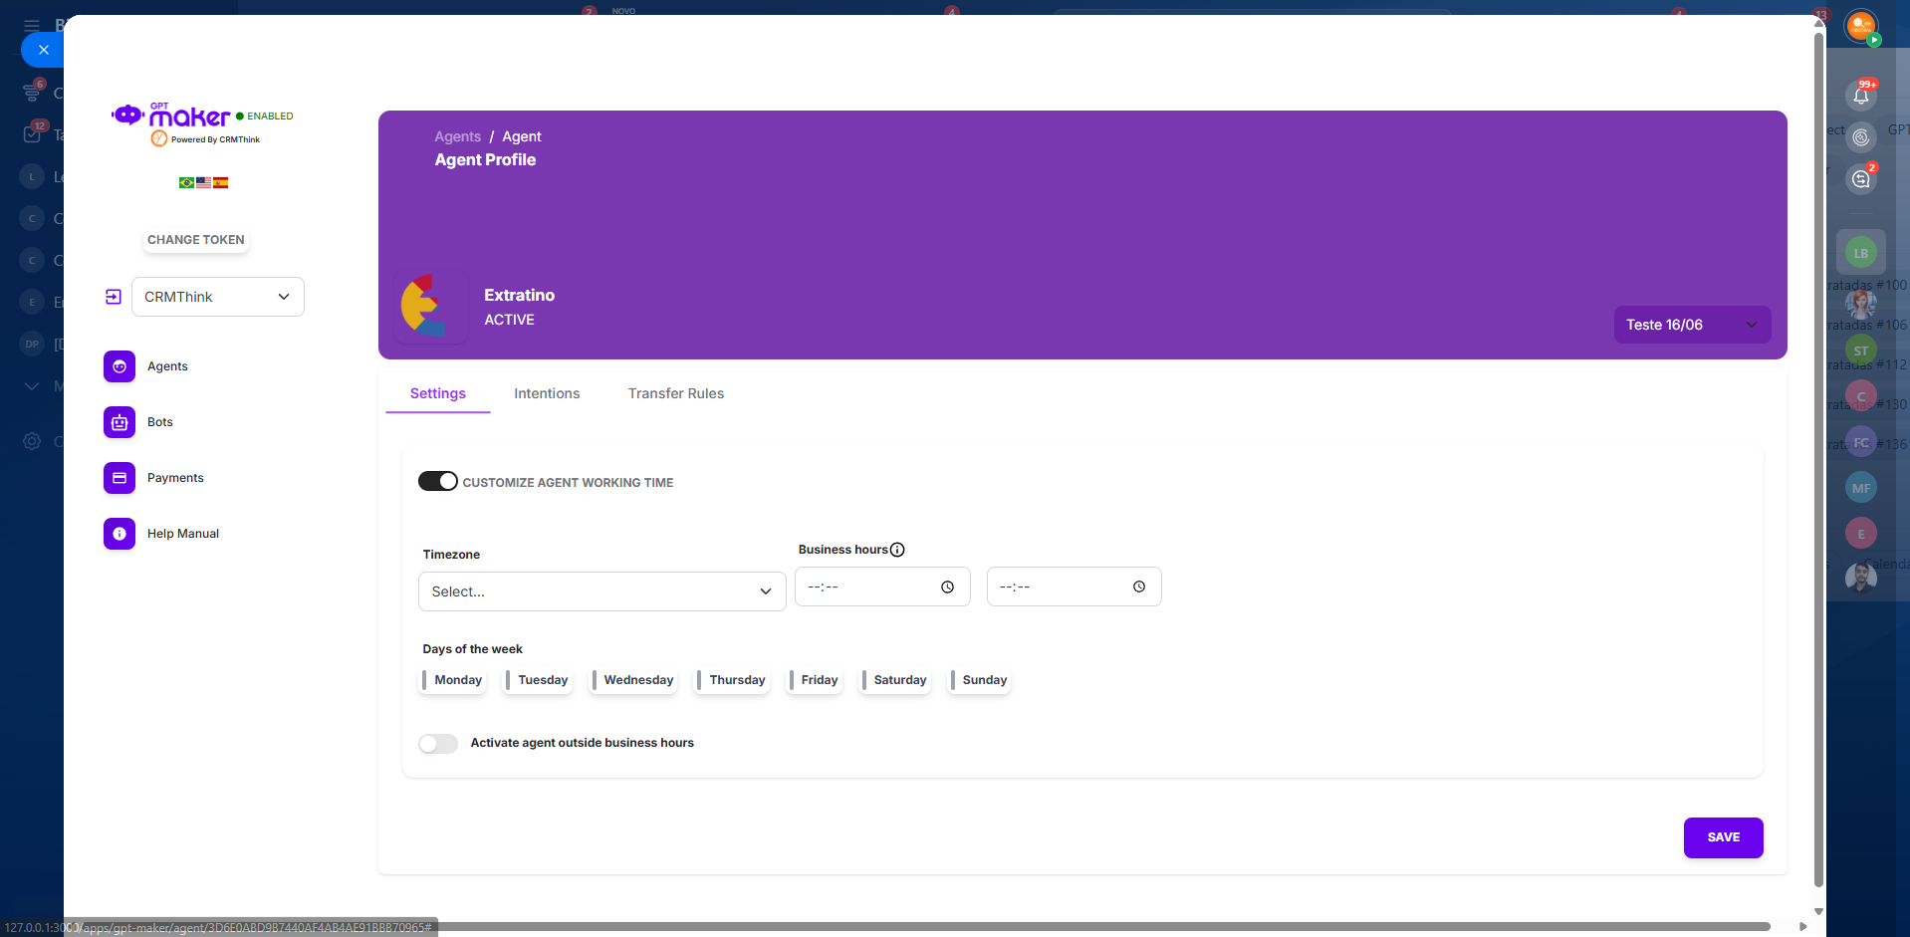The height and width of the screenshot is (937, 1910).
Task: Toggle Monday in days of week
Action: (453, 680)
